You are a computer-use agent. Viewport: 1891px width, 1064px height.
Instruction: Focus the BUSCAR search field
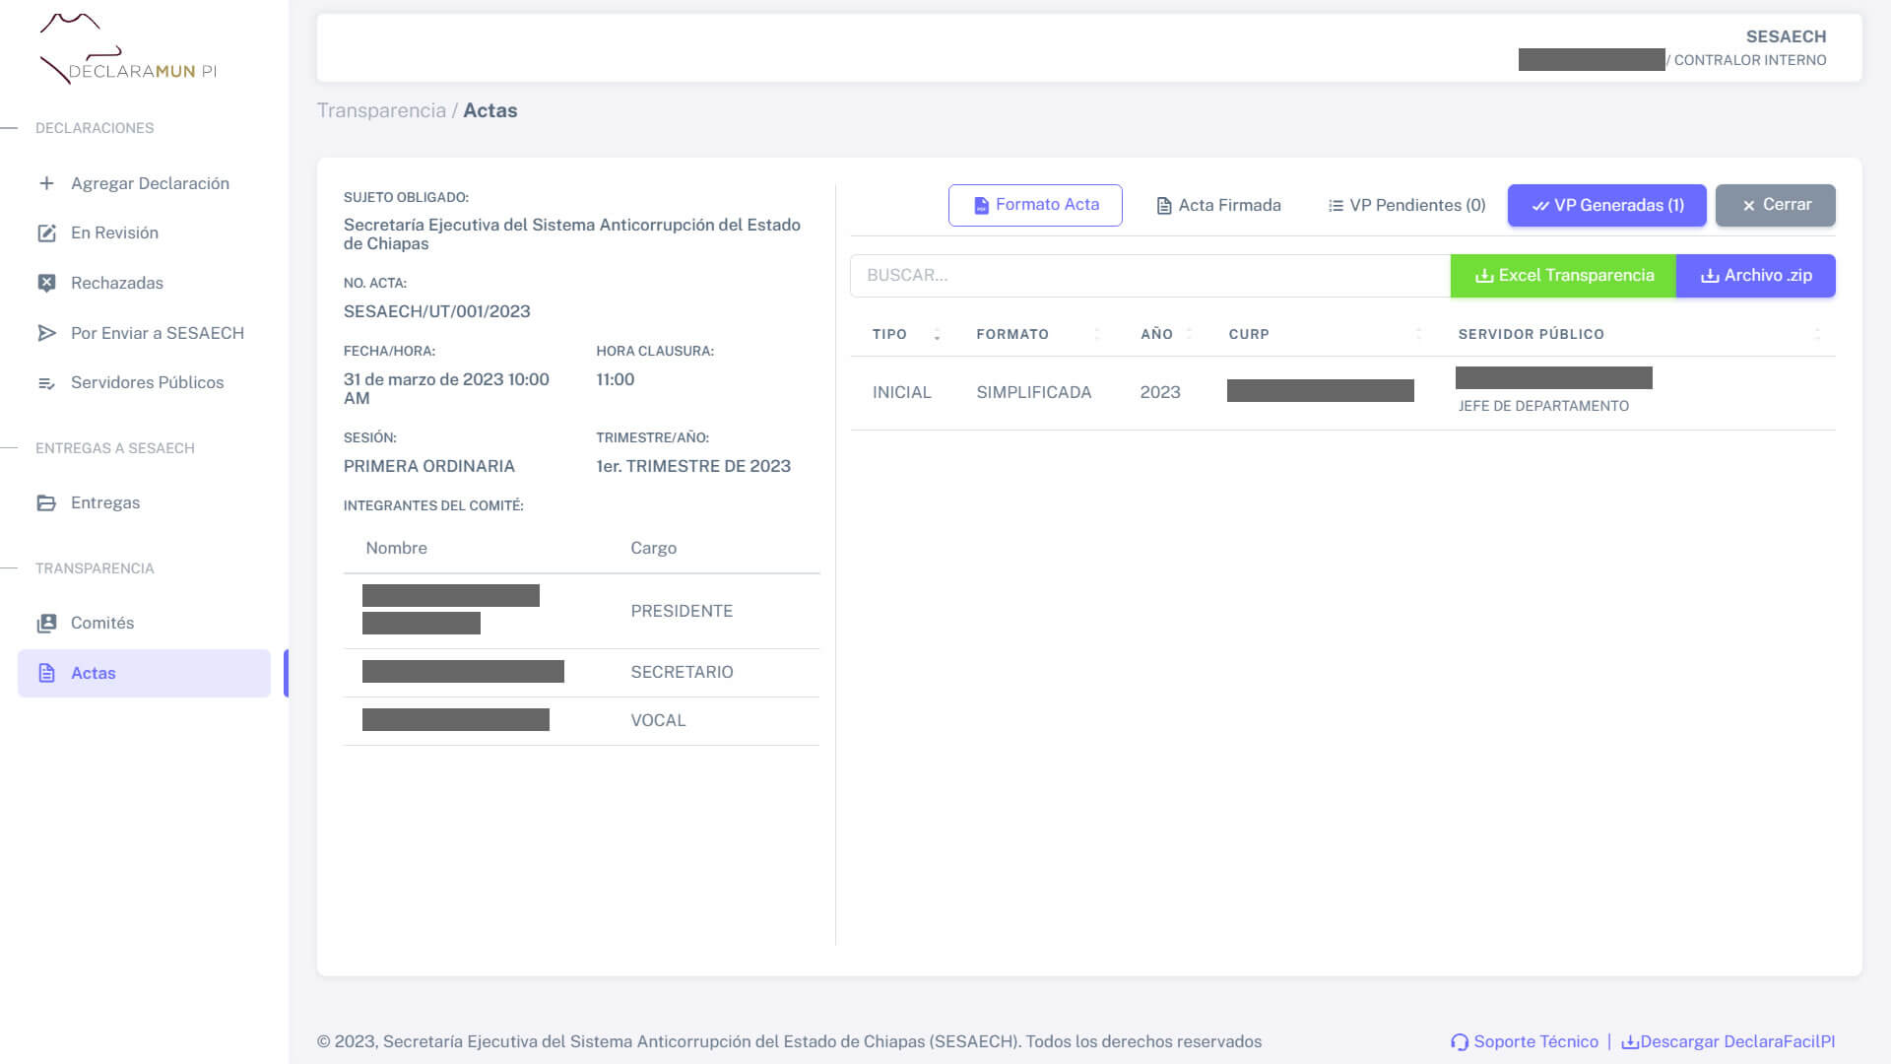(1150, 276)
